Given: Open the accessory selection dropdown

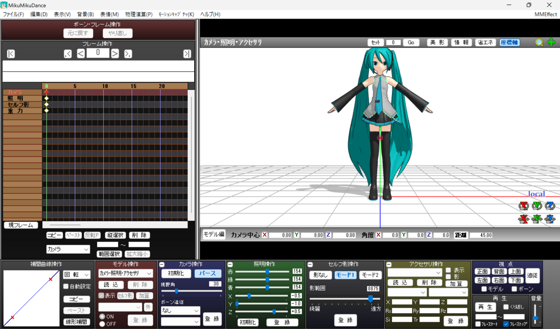Looking at the screenshot, I should point(415,272).
